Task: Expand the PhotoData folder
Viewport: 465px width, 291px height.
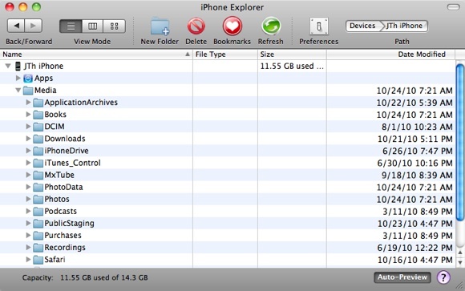Action: tap(28, 187)
